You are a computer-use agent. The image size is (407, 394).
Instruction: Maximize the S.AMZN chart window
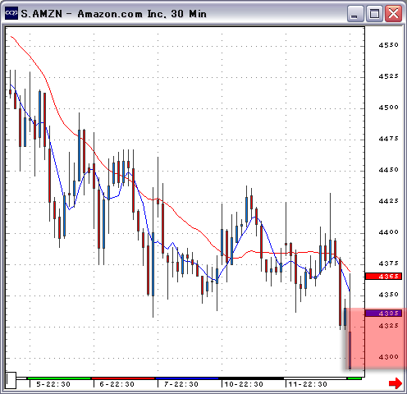click(x=374, y=13)
